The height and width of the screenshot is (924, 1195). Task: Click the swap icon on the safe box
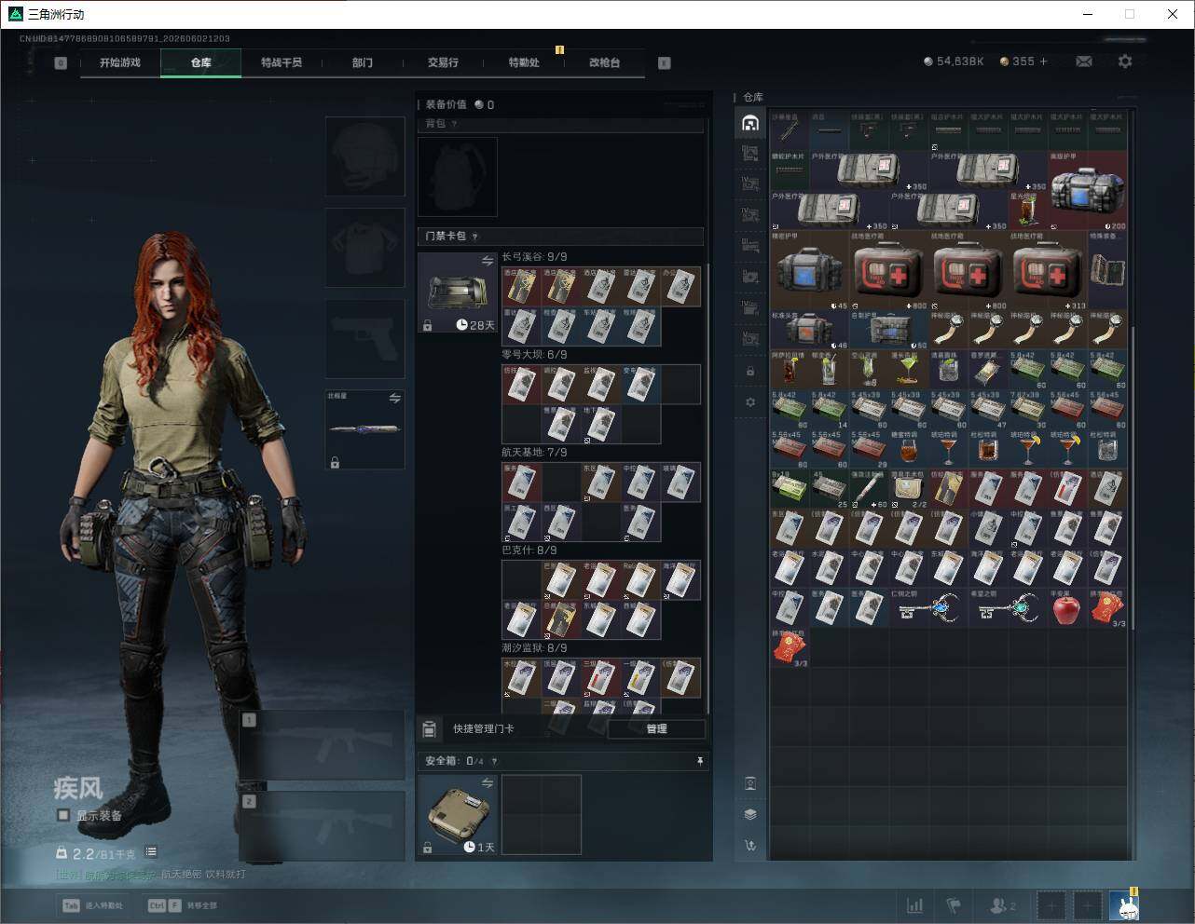click(487, 784)
